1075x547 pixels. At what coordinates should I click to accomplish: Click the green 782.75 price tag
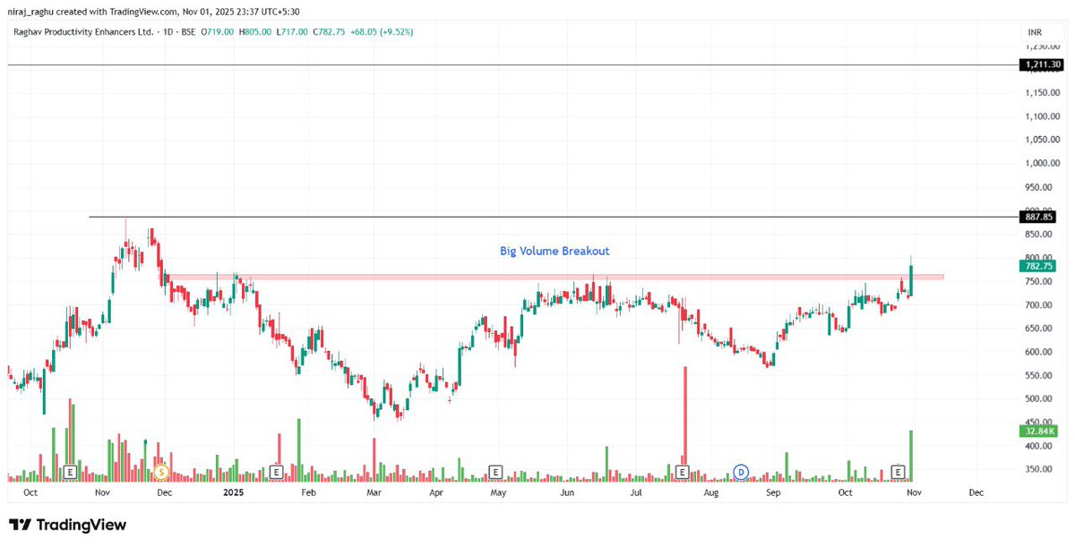(1040, 265)
